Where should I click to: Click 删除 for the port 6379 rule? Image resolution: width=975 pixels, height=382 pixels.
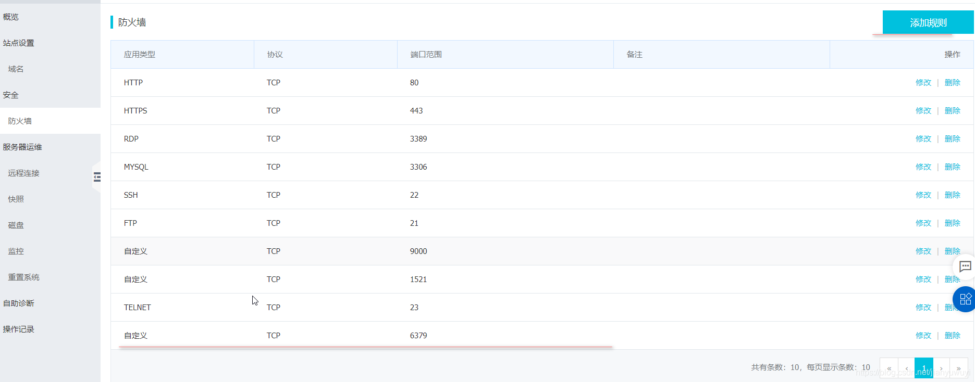tap(953, 335)
